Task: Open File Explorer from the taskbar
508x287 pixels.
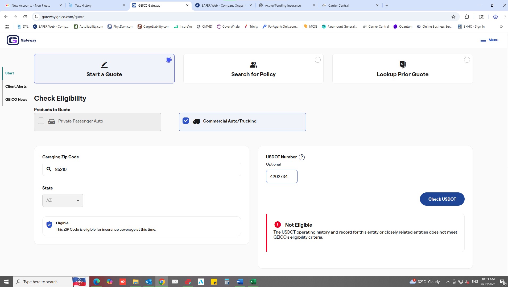Action: (135, 282)
